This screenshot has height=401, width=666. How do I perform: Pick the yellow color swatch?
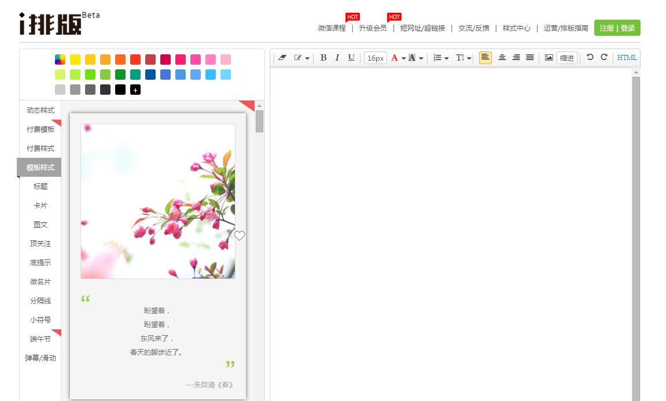[x=75, y=60]
